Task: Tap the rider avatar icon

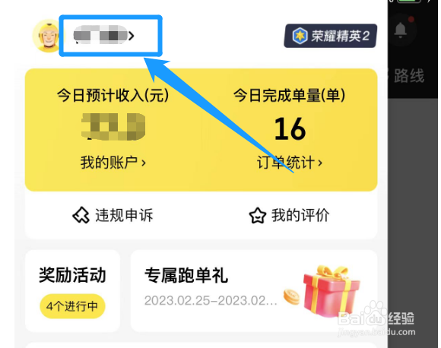Action: click(49, 36)
